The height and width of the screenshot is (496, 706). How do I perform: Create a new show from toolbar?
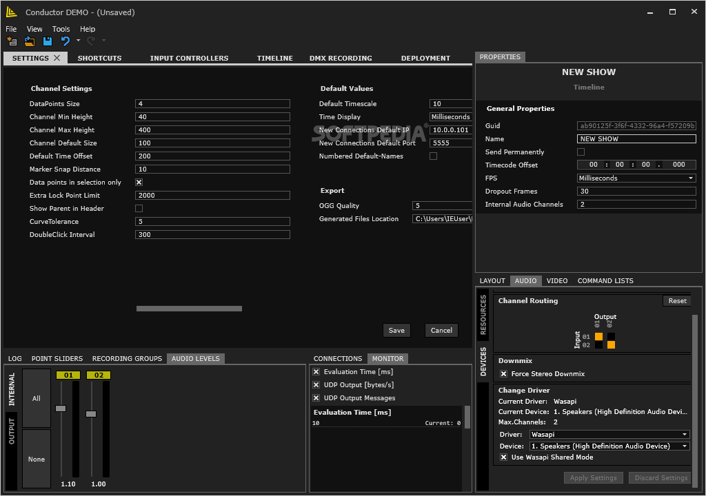coord(12,41)
